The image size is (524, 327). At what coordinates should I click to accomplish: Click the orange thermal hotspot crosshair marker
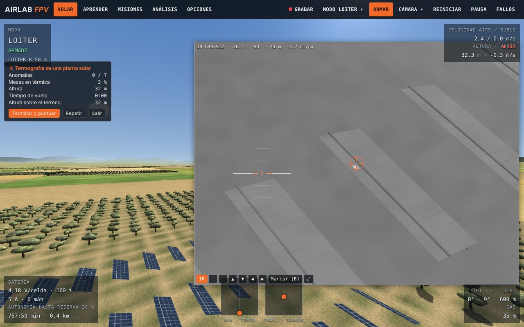[356, 163]
